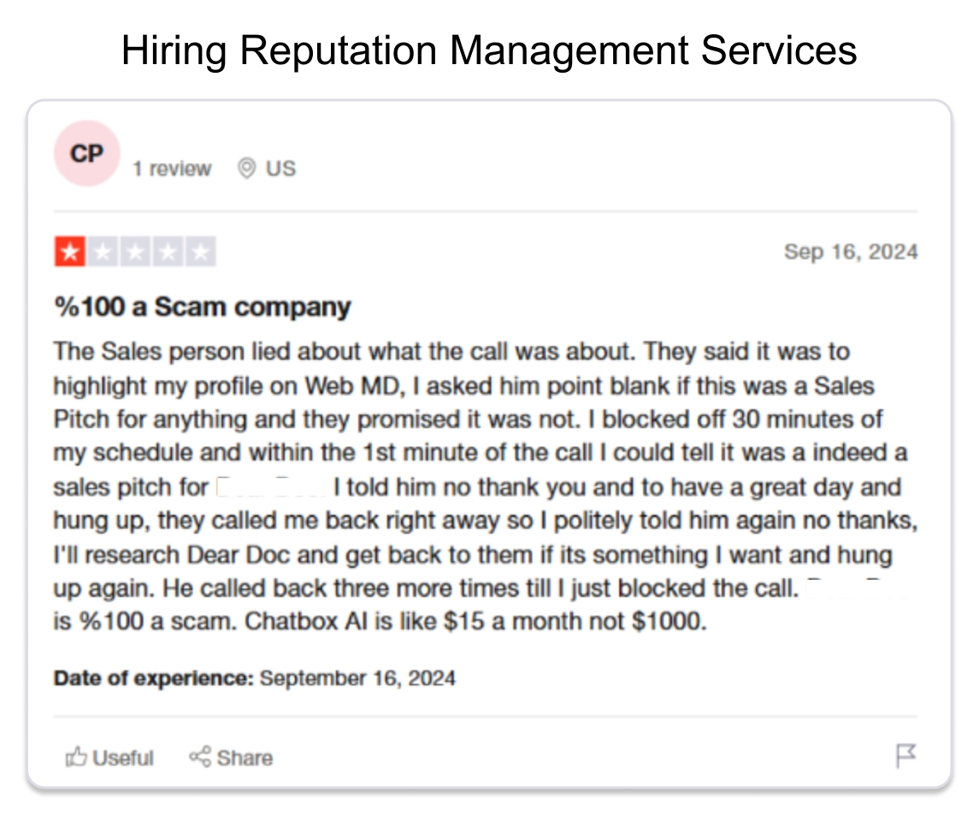
Task: Select the fourth rating star
Action: 168,252
